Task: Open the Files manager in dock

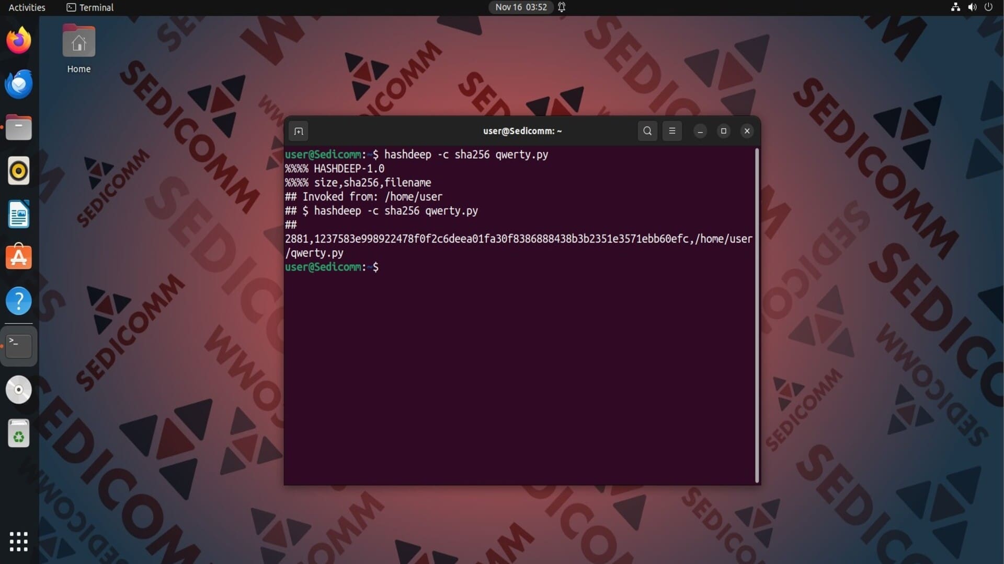Action: (x=19, y=127)
